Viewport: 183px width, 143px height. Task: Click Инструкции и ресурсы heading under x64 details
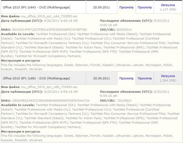coord(21,61)
